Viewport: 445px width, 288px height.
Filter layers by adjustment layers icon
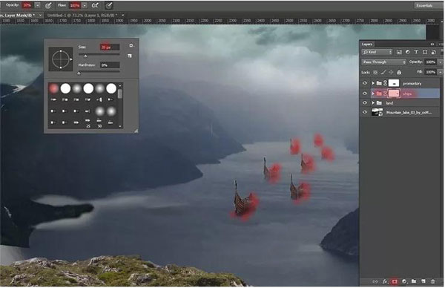click(x=407, y=52)
